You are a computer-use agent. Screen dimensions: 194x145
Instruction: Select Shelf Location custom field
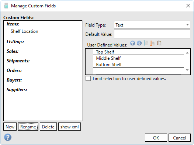click(x=24, y=31)
